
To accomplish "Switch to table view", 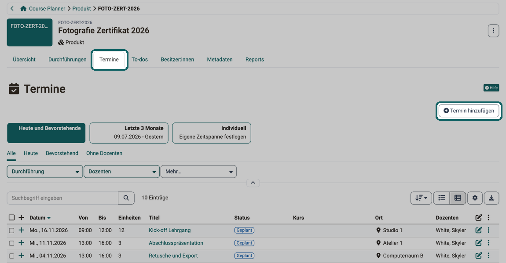I will click(x=458, y=198).
